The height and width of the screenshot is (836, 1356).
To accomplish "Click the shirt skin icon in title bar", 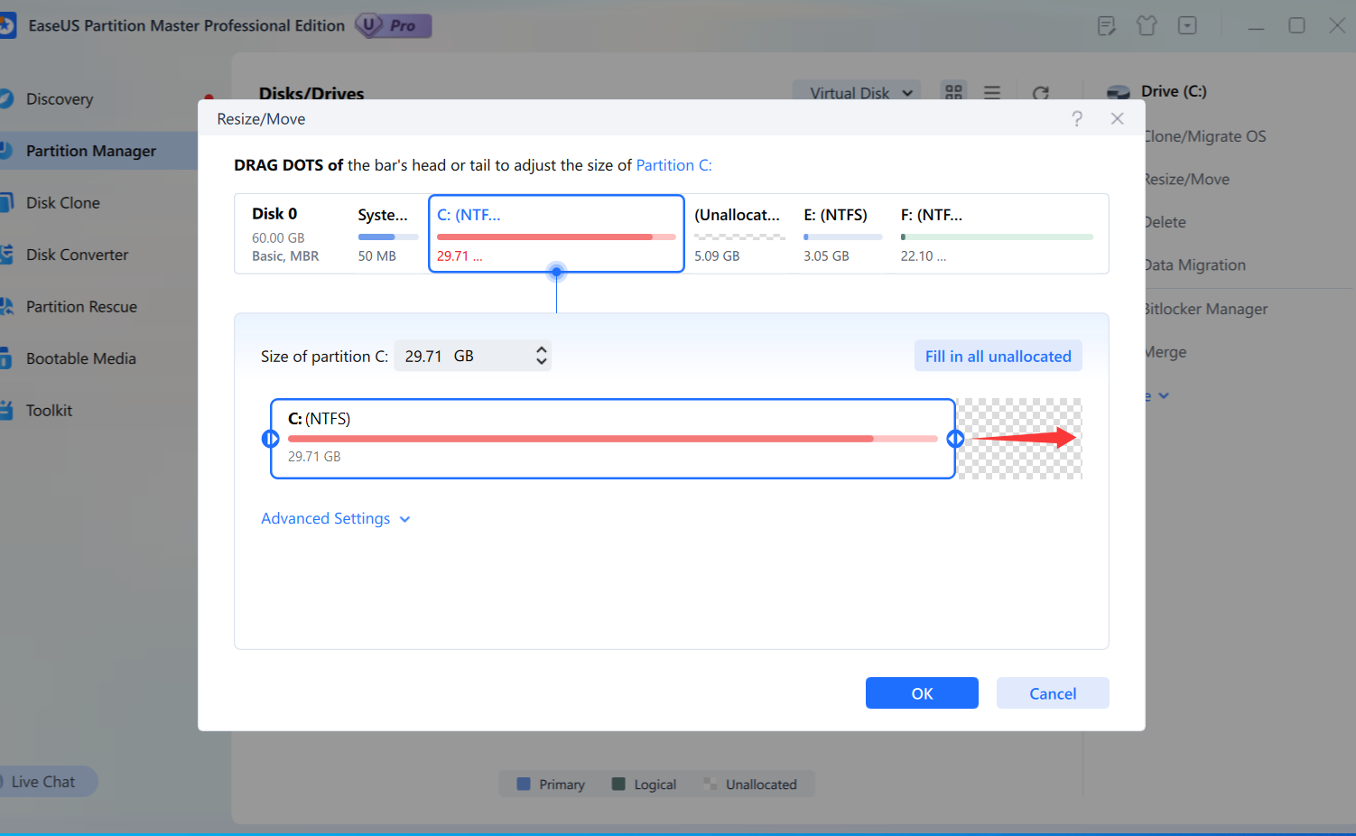I will click(x=1147, y=25).
